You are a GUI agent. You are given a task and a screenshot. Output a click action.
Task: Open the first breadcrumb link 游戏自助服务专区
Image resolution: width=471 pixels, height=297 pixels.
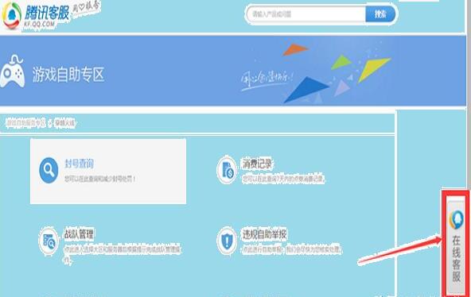click(x=25, y=123)
